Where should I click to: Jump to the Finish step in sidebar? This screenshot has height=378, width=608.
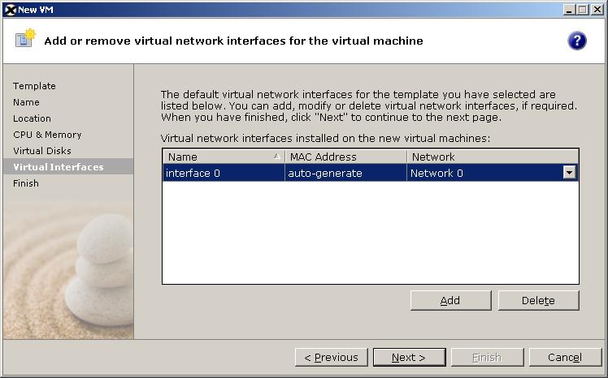(25, 183)
